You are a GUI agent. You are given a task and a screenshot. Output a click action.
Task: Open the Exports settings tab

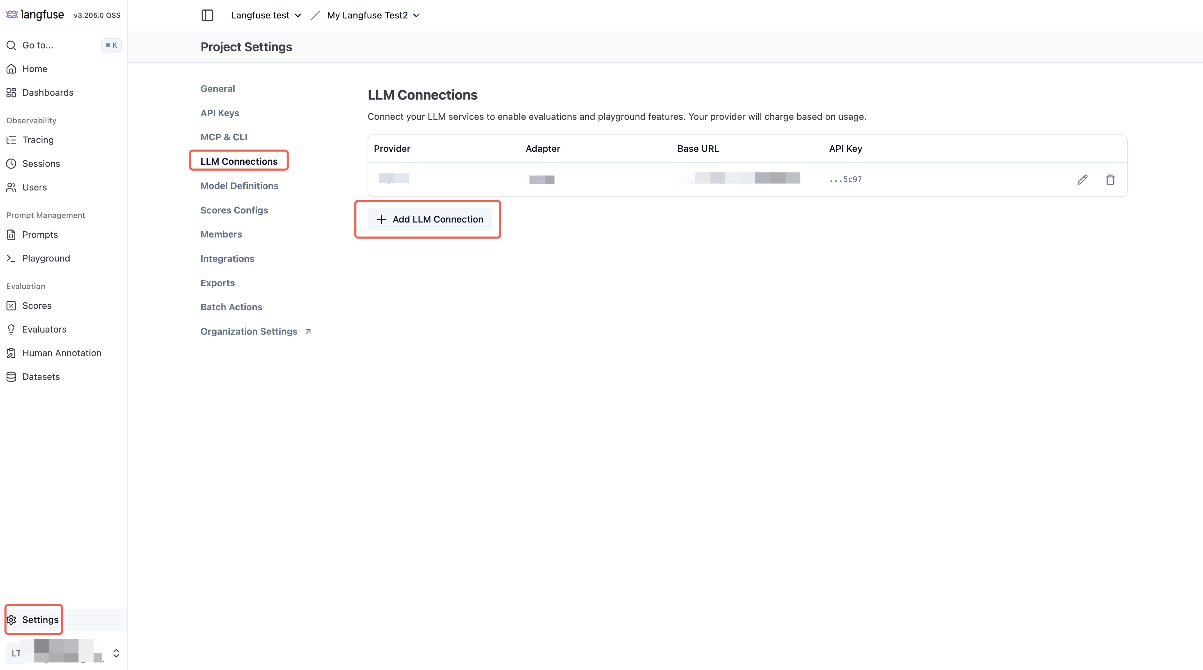pos(217,283)
